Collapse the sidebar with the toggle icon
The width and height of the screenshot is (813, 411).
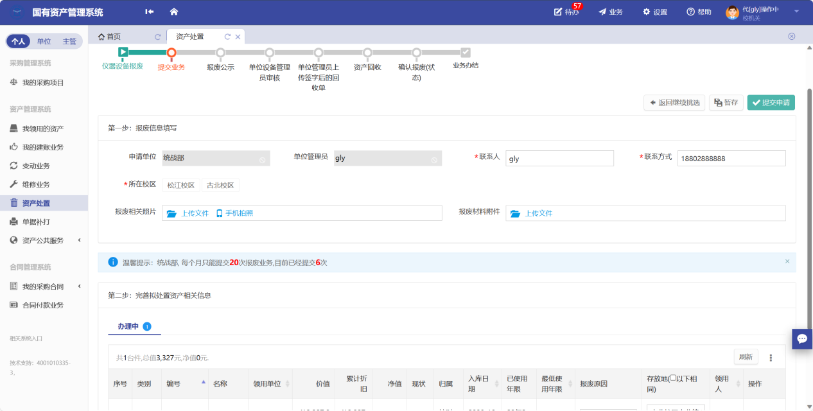150,12
